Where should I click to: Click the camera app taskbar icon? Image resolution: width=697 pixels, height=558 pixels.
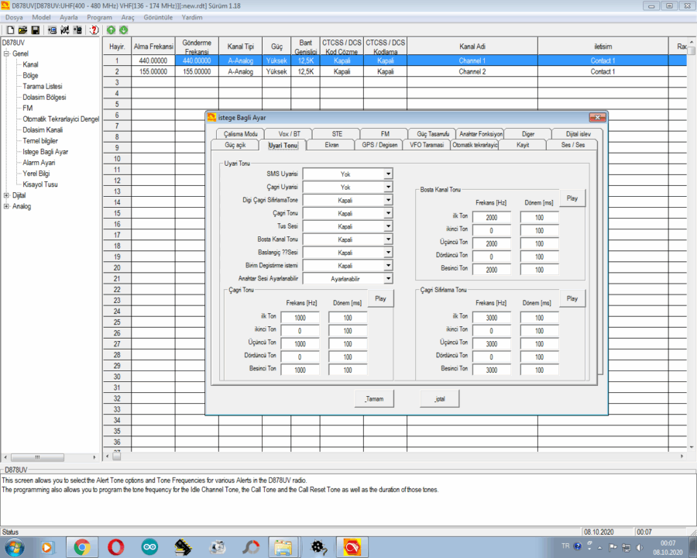tap(217, 547)
